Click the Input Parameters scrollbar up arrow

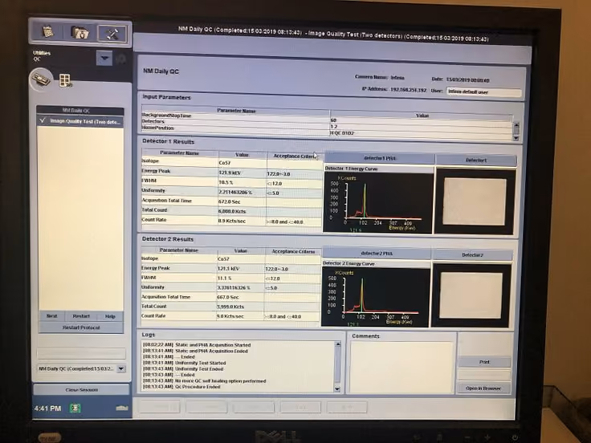pyautogui.click(x=516, y=124)
